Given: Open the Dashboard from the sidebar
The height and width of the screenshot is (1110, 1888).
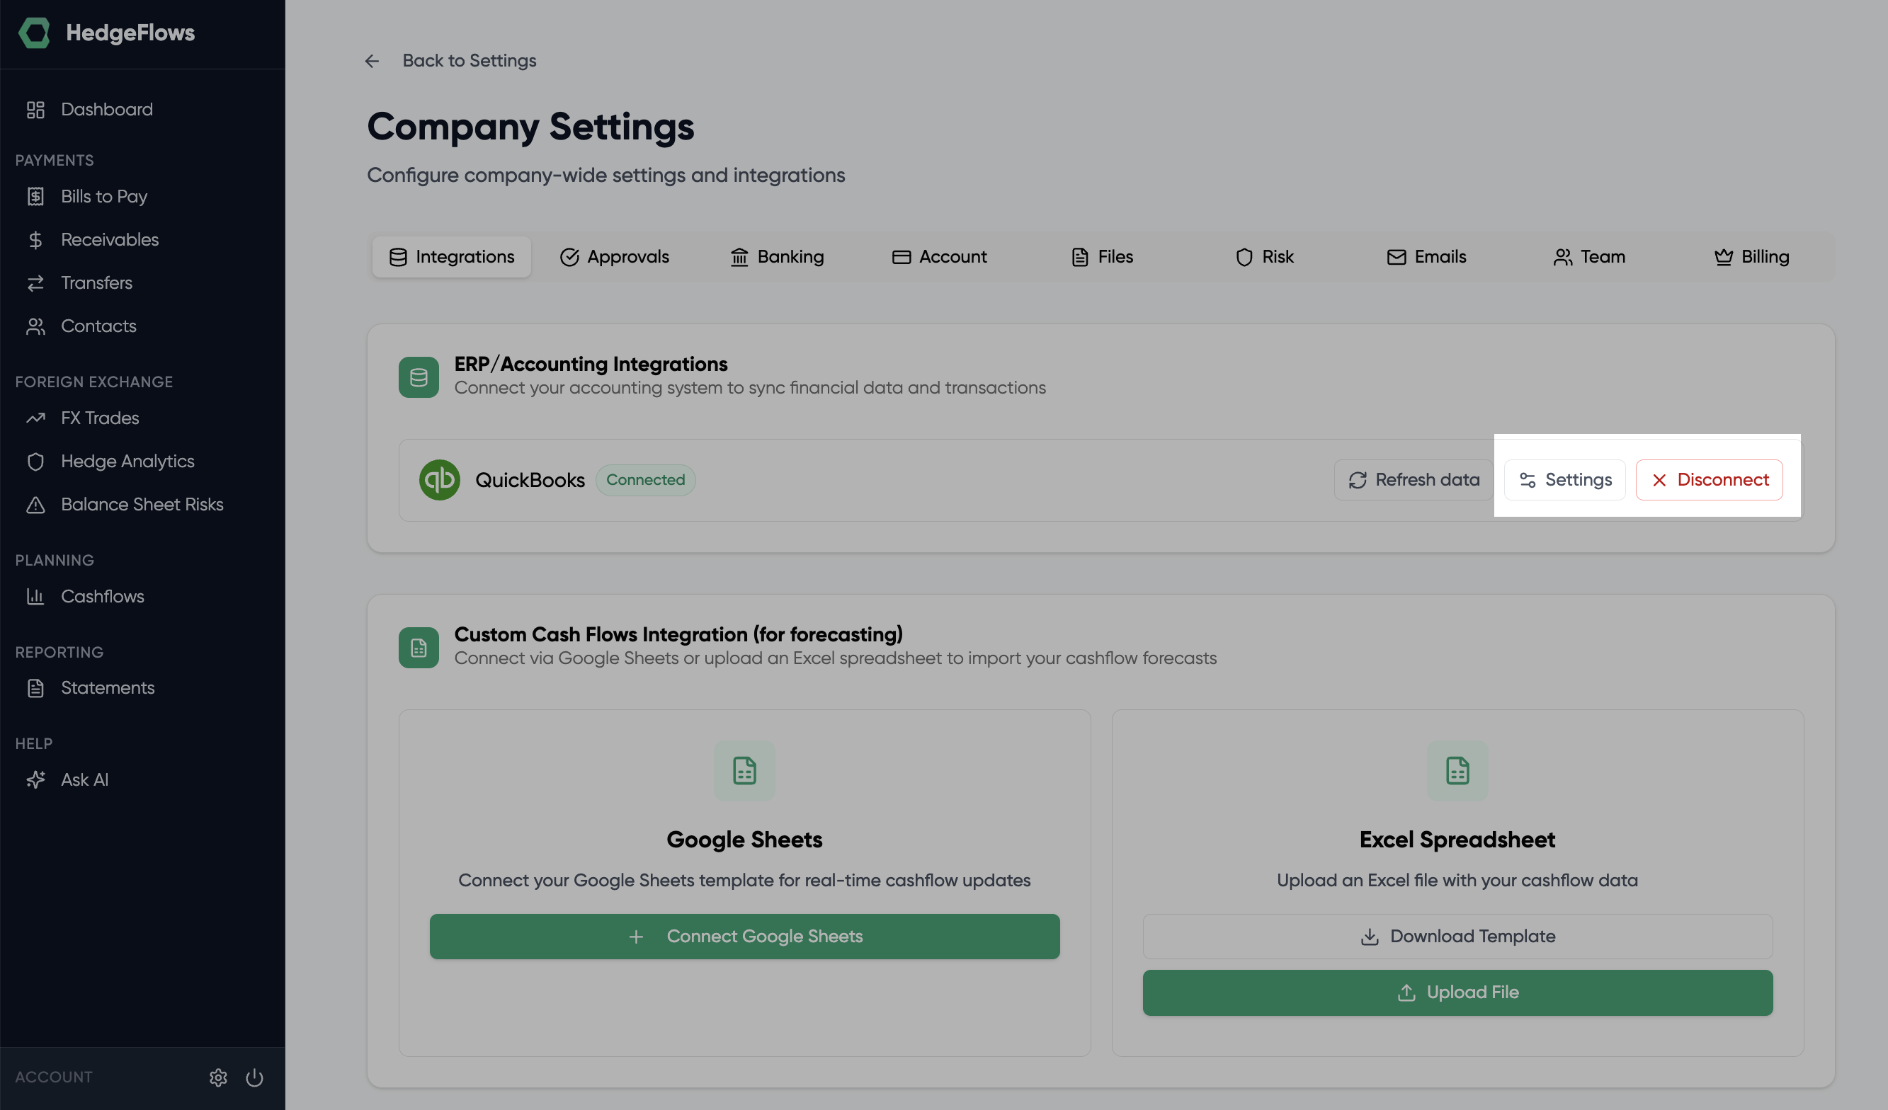Looking at the screenshot, I should point(106,109).
